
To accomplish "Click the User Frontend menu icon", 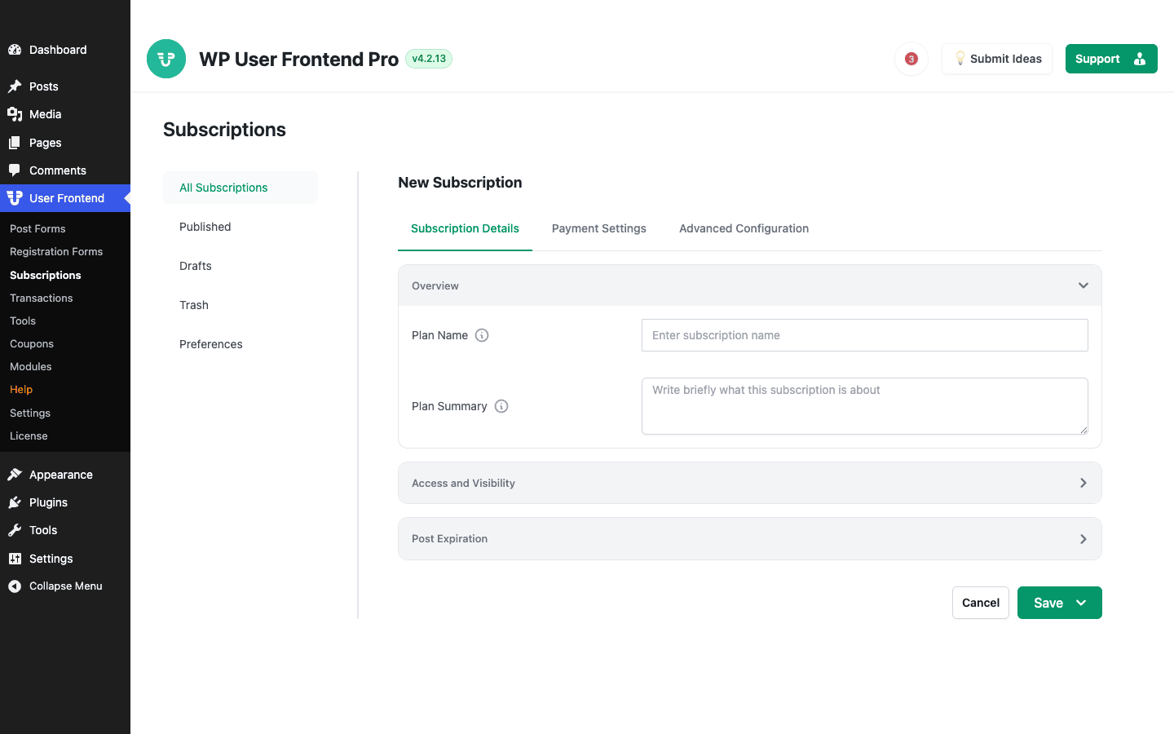I will (x=15, y=198).
